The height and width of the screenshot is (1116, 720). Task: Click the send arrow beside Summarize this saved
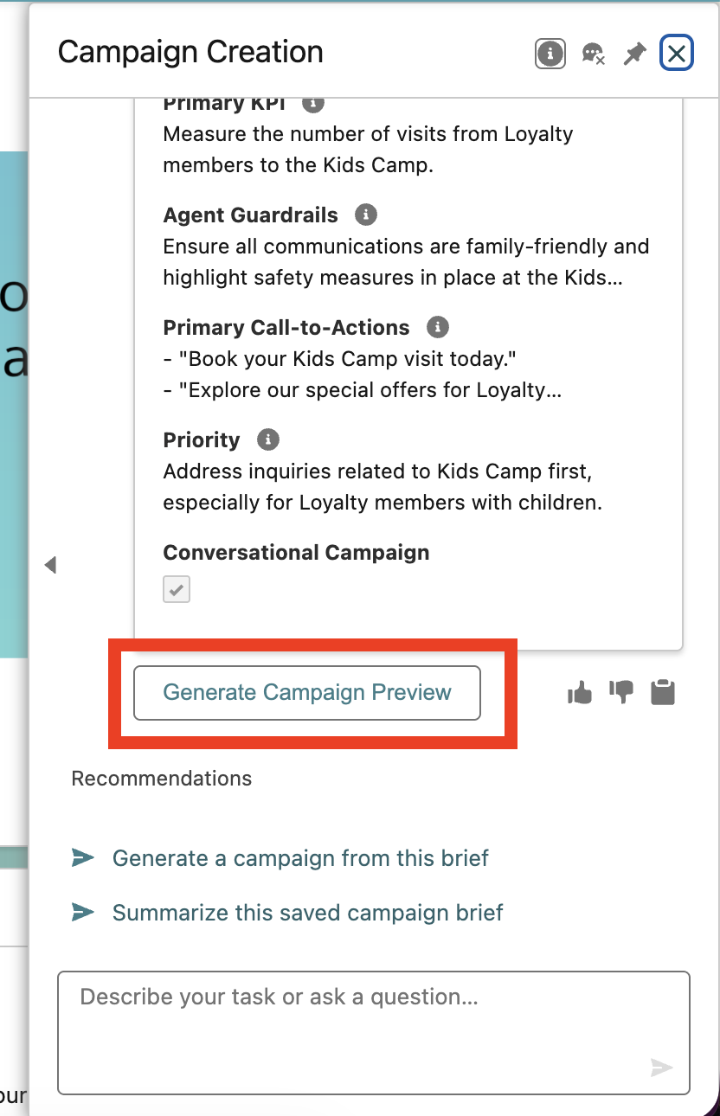pos(83,913)
